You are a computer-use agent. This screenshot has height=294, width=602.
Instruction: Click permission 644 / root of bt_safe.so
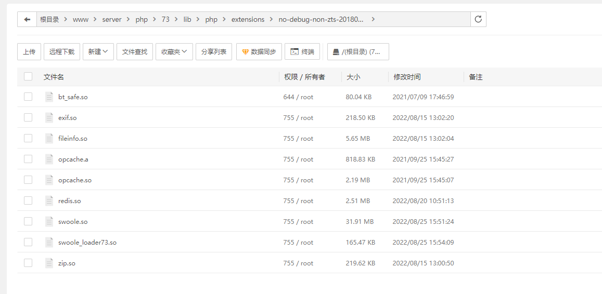pyautogui.click(x=298, y=97)
